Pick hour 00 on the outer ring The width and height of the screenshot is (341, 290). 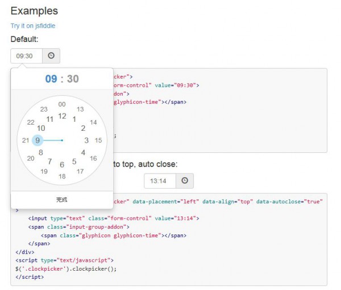62,104
